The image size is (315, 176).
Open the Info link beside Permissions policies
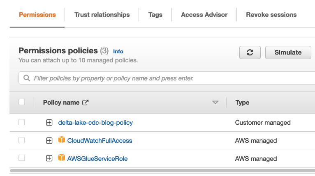click(118, 52)
